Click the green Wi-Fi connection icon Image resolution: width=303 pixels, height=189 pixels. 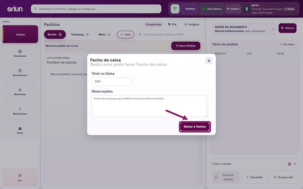click(x=175, y=9)
